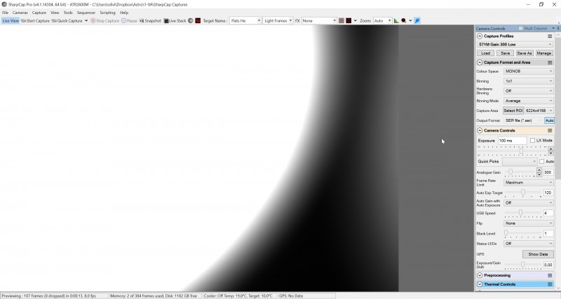Open the Quick Picks dropdown
This screenshot has height=299, width=561.
(520, 162)
